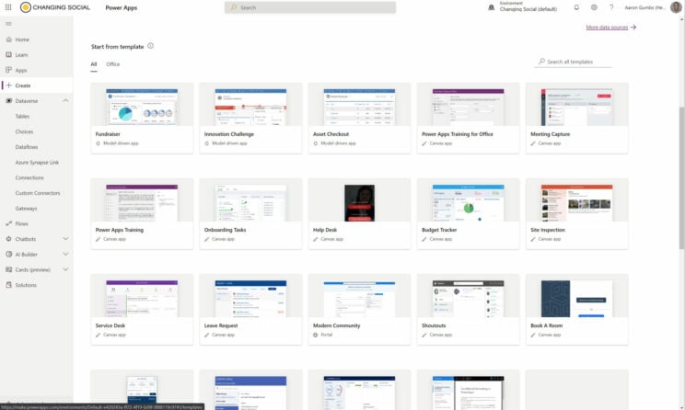Open the Leave Request template
685x410 pixels.
[250, 309]
